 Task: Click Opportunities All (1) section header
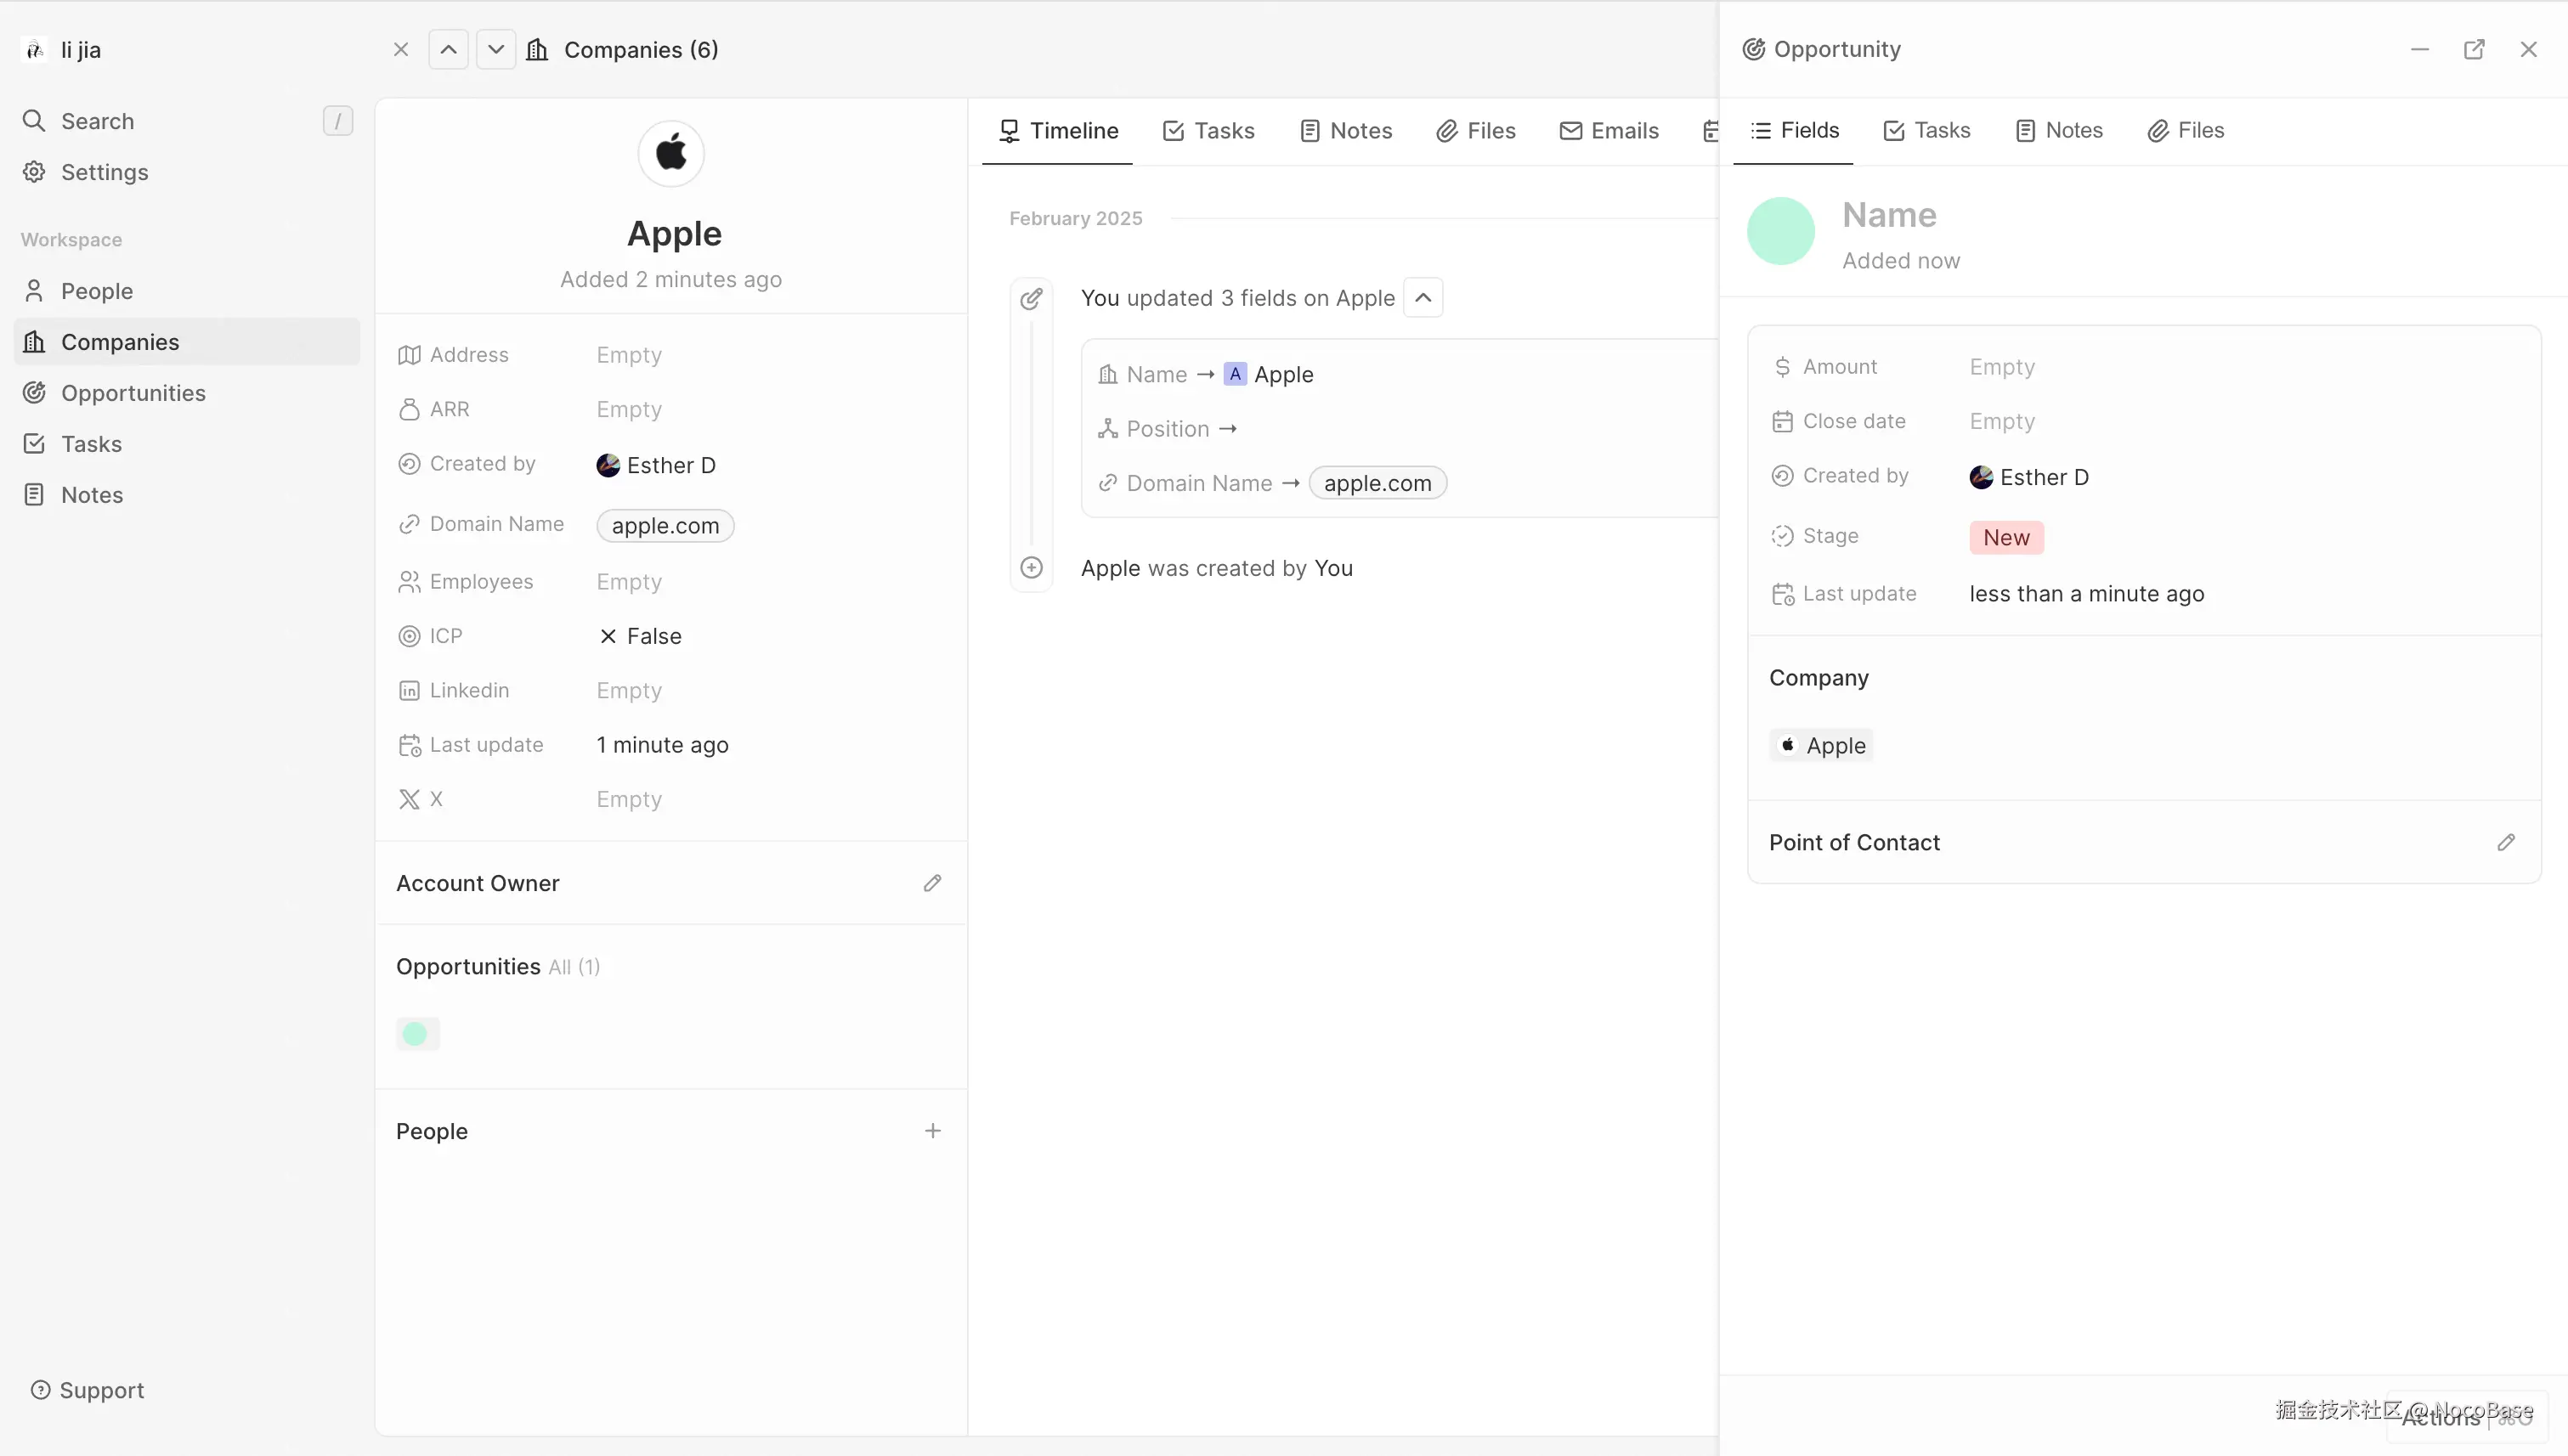tap(497, 967)
